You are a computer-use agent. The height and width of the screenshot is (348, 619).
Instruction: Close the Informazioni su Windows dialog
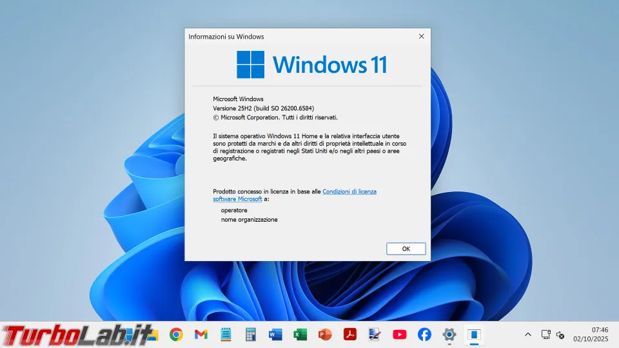(x=421, y=37)
